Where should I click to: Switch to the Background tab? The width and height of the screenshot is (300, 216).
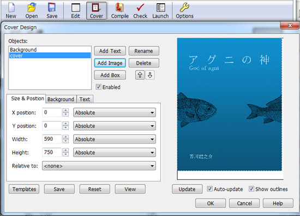[x=61, y=99]
